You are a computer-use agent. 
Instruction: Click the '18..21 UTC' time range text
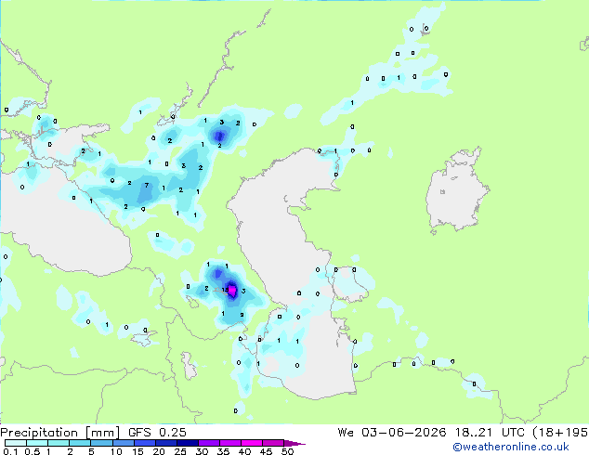[x=490, y=433]
